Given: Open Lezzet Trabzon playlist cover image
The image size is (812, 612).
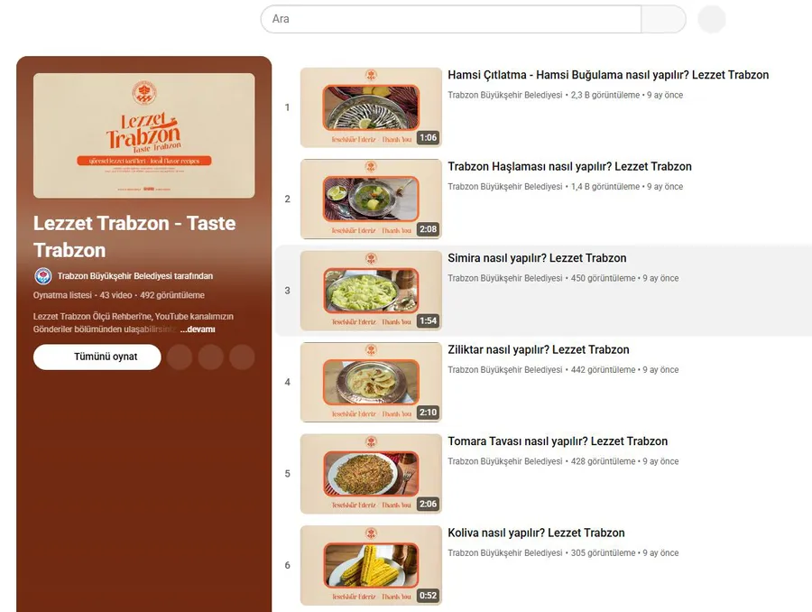Looking at the screenshot, I should pyautogui.click(x=144, y=135).
